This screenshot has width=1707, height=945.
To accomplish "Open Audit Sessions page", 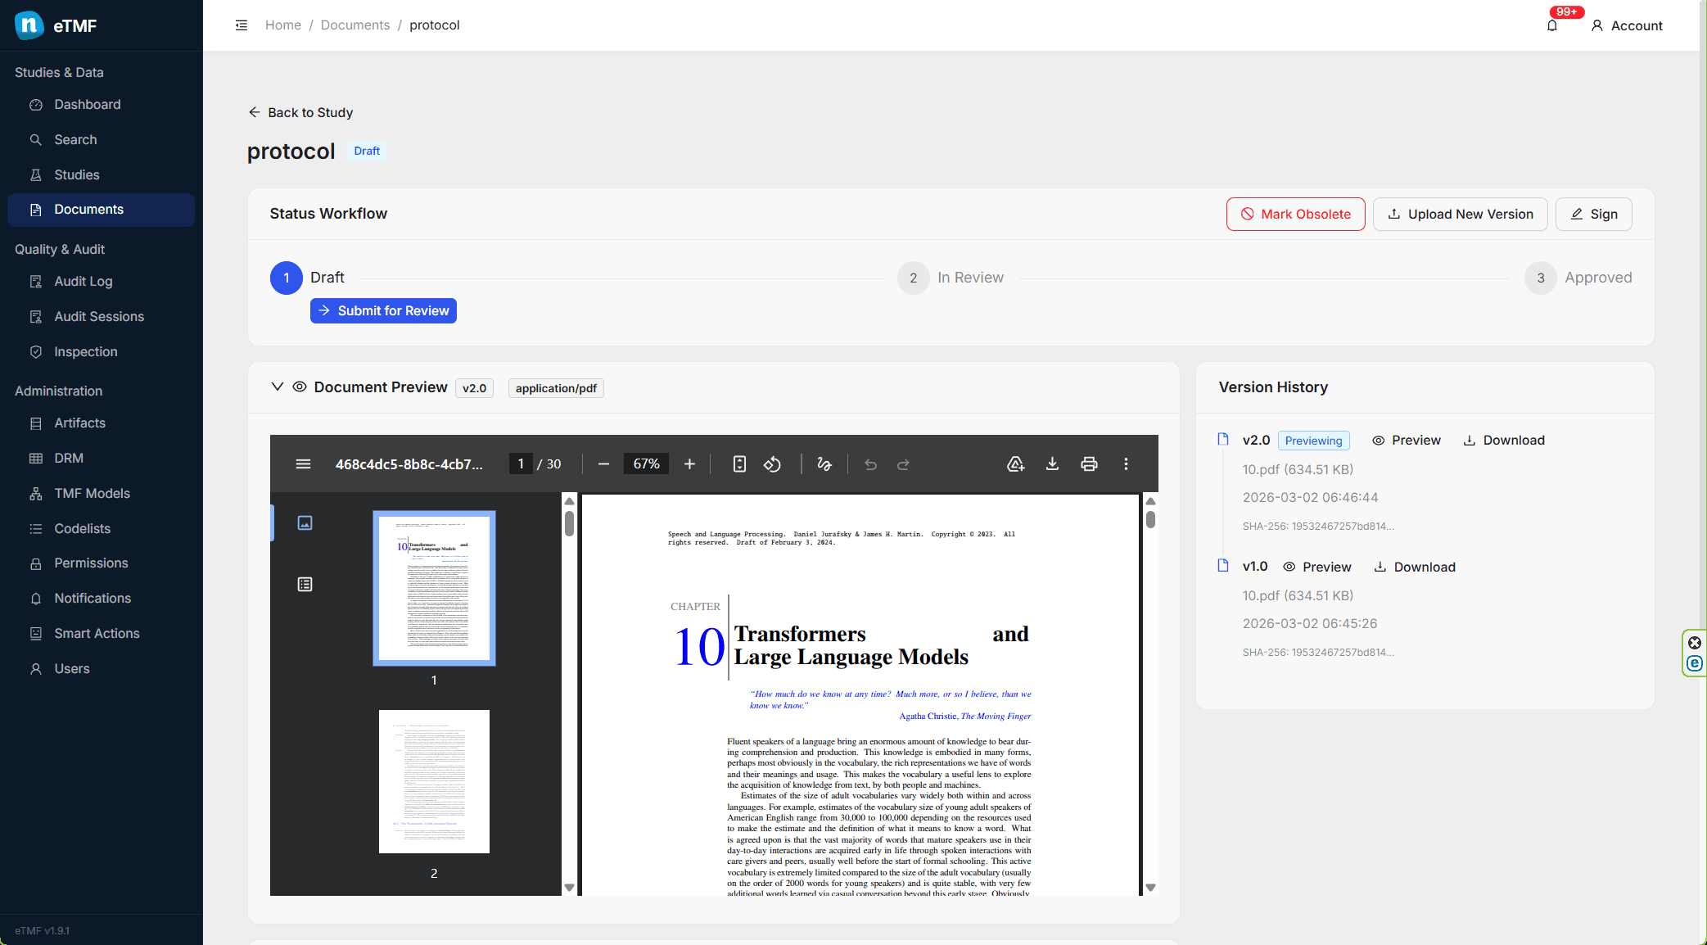I will coord(101,317).
